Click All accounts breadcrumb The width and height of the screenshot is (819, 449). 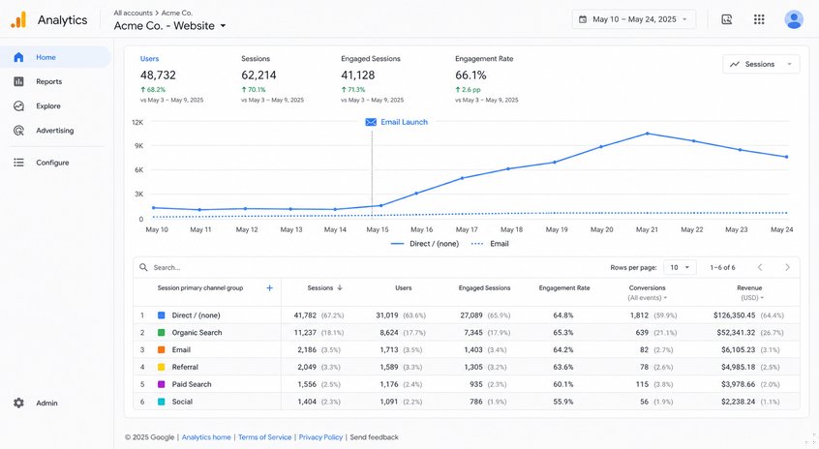[x=134, y=13]
